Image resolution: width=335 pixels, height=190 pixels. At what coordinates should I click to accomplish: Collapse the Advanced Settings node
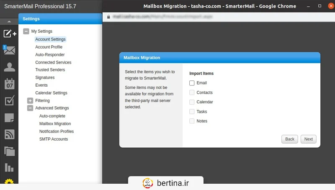pyautogui.click(x=30, y=108)
